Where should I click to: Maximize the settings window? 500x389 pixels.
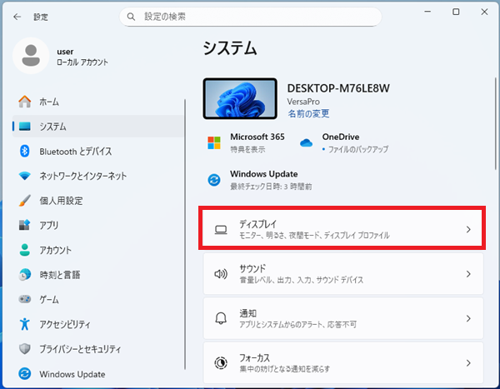(456, 12)
